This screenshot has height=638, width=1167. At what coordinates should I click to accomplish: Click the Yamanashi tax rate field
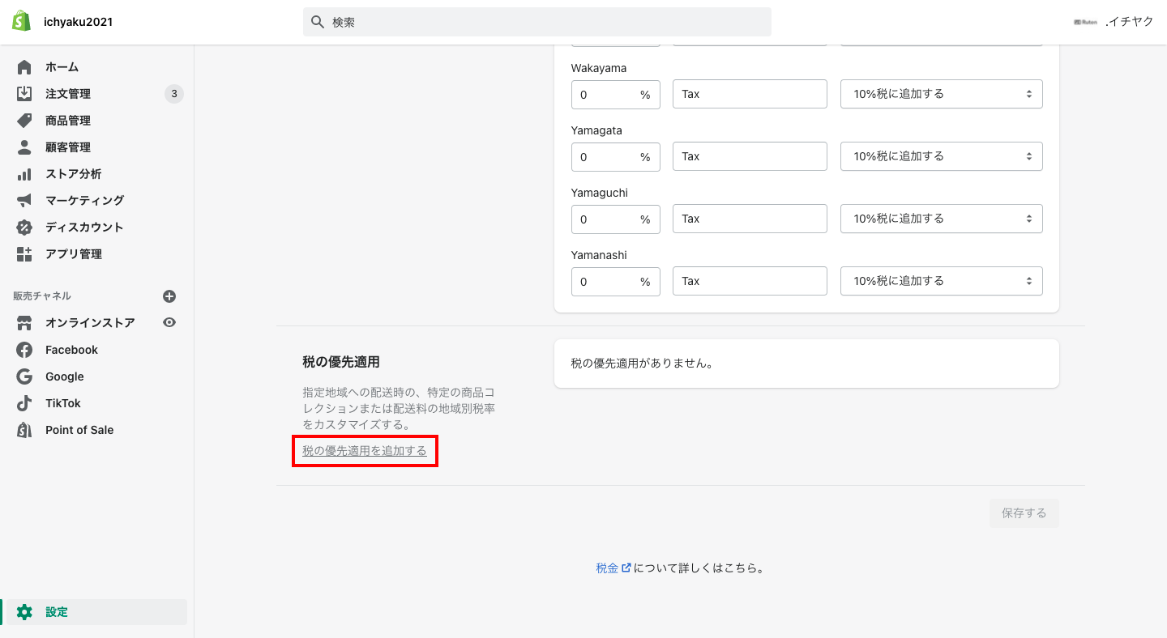[x=616, y=281]
